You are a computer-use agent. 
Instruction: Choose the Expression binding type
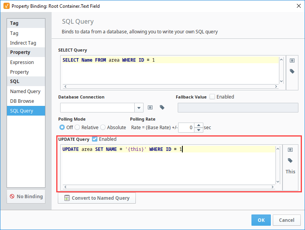(26, 62)
